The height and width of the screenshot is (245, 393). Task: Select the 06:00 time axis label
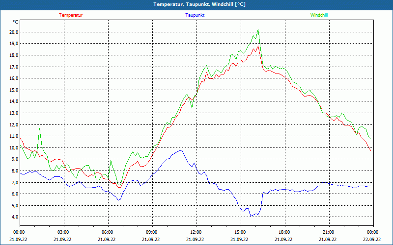tap(108, 232)
